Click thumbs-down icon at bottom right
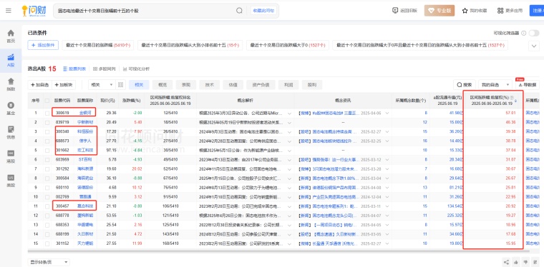The image size is (544, 267). click(x=526, y=262)
